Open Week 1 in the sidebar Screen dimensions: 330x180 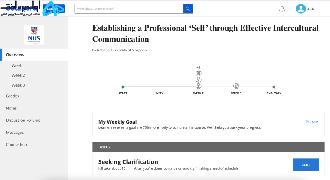(18, 65)
